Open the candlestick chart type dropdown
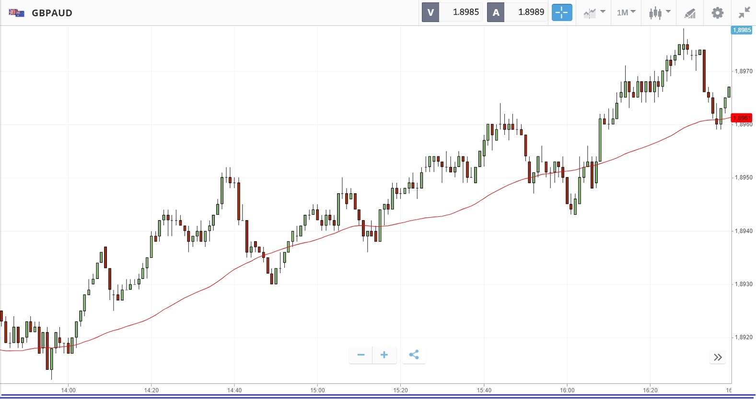Viewport: 756px width, 399px height. point(660,13)
